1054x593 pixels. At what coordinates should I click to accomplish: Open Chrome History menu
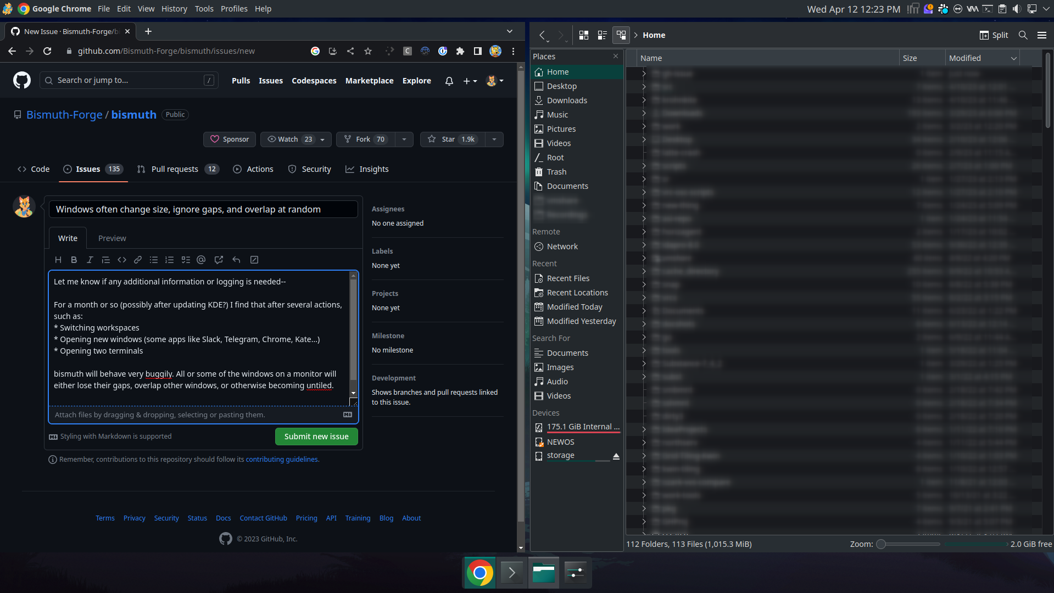pos(174,9)
